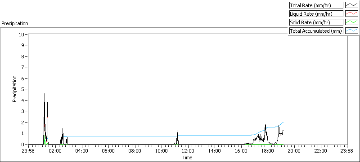Click the 12:00 time axis tick label
Screen dimensions: 360x162
coord(188,151)
